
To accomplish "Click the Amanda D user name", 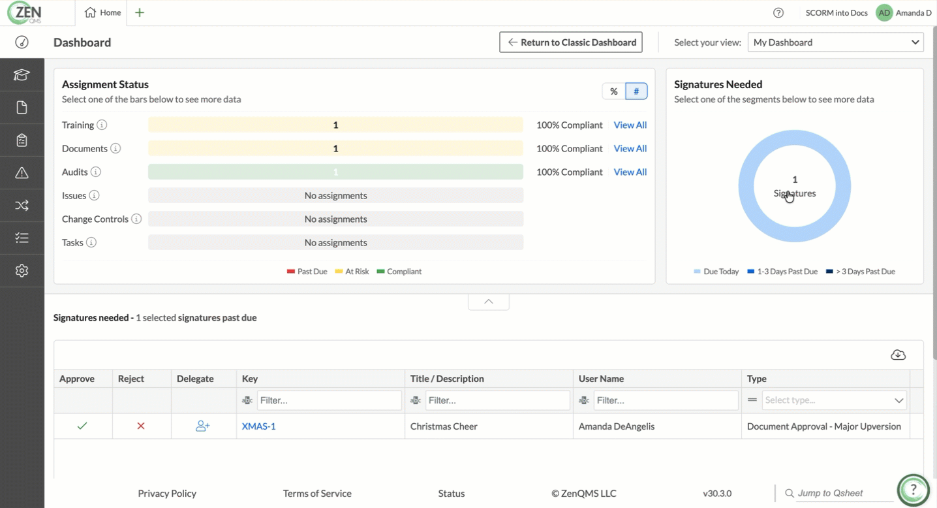I will pyautogui.click(x=914, y=12).
